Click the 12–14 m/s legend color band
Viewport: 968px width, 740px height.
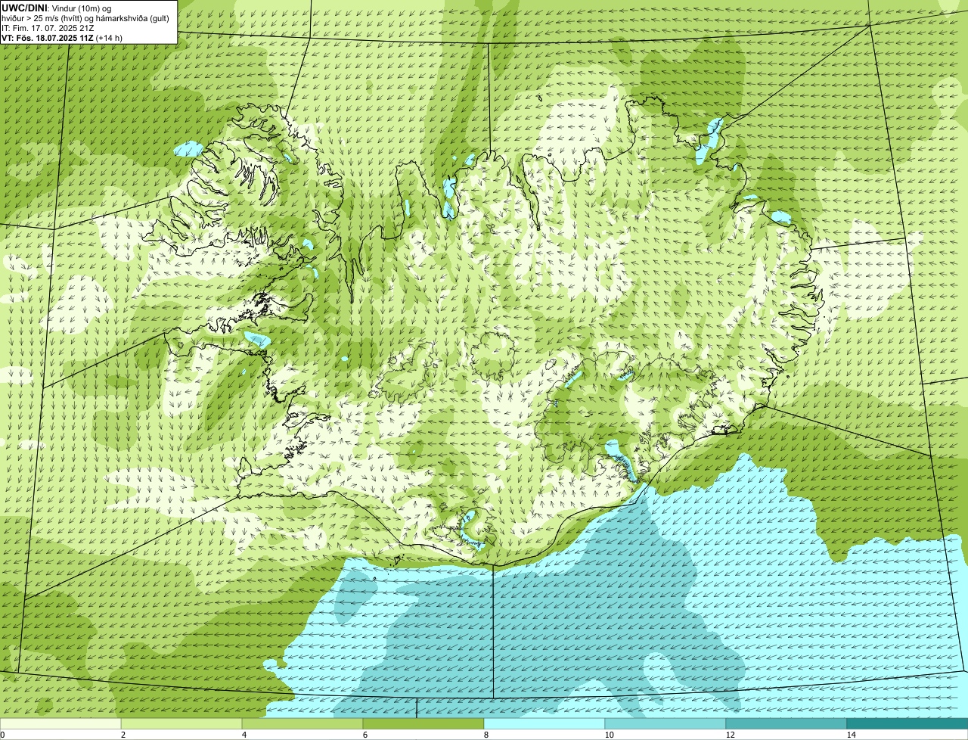tap(786, 724)
